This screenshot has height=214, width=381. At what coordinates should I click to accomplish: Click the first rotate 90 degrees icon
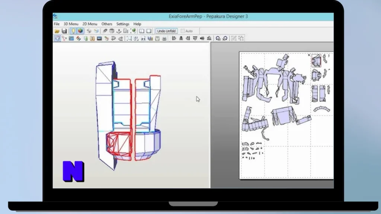(x=218, y=38)
